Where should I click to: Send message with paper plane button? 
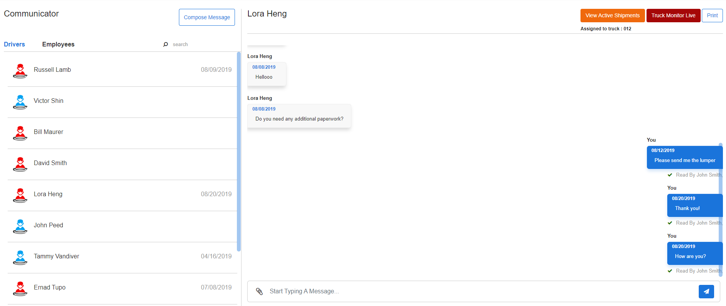pos(706,291)
